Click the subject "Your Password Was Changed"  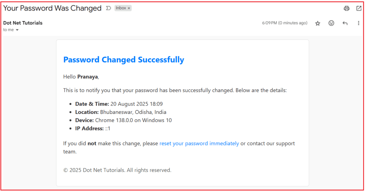[x=52, y=8]
